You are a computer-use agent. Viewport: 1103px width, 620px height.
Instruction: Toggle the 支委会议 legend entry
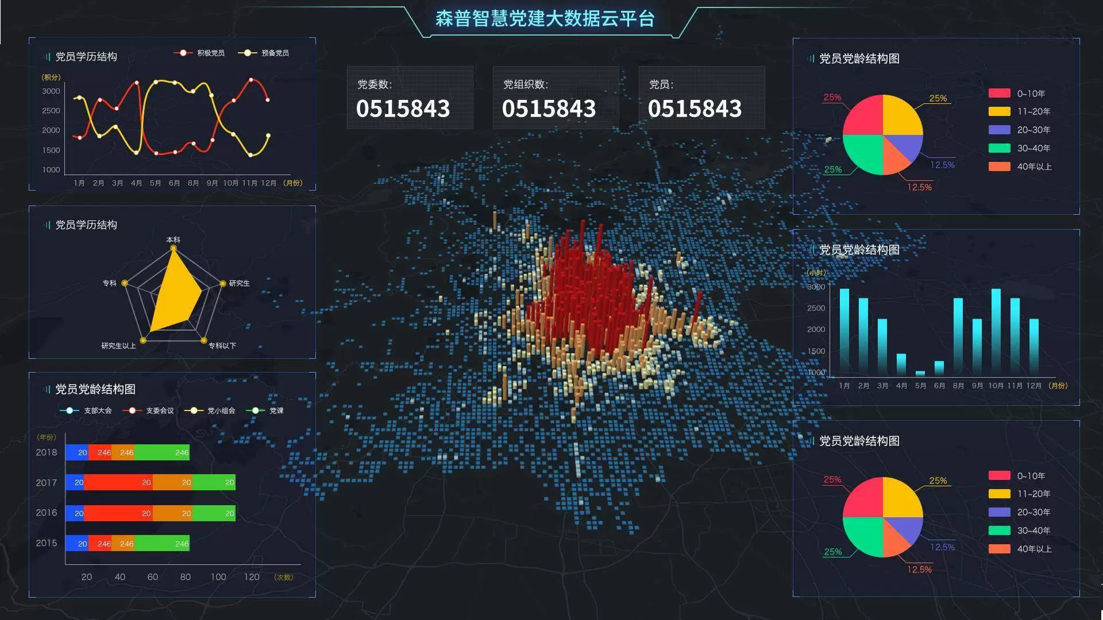[148, 410]
